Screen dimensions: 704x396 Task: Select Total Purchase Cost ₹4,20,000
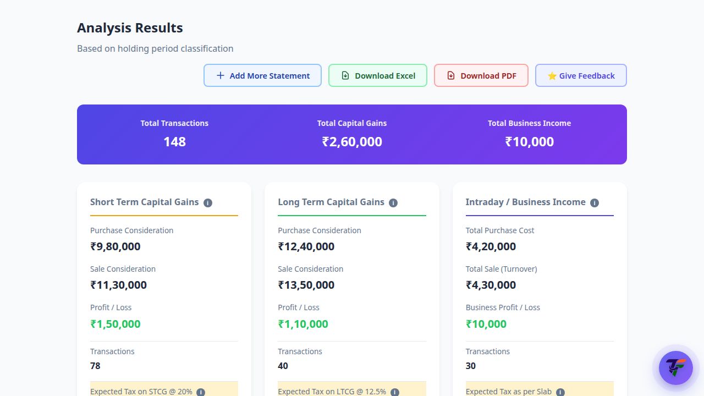[491, 246]
